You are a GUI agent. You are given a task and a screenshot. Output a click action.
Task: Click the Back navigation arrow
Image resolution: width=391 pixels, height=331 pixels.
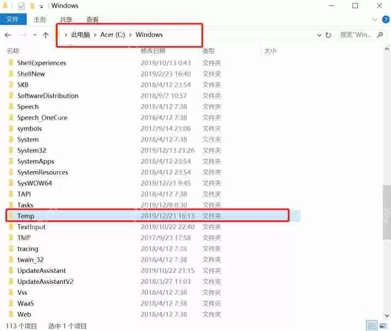coord(8,35)
